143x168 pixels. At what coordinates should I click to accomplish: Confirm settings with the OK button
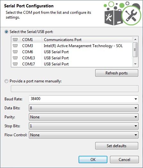tap(93, 160)
